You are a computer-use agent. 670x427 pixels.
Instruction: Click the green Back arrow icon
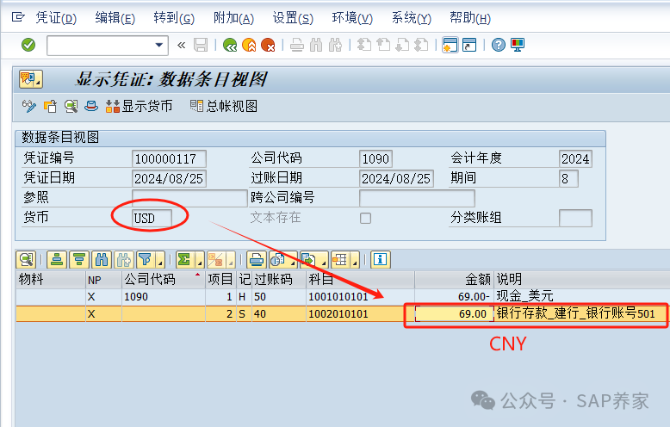click(x=230, y=45)
